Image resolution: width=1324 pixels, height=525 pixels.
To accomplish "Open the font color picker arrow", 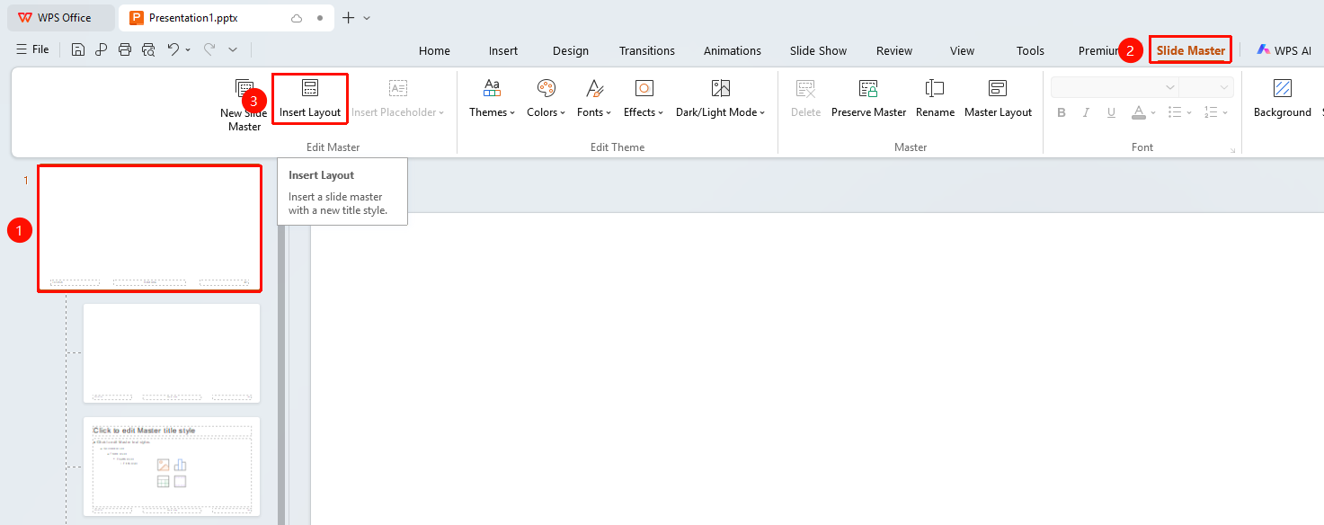I will click(x=1153, y=112).
